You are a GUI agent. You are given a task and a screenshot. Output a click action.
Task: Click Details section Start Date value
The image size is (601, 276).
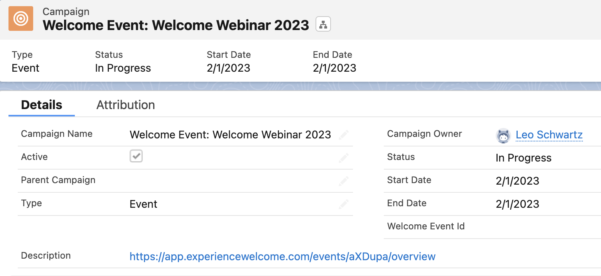click(517, 181)
